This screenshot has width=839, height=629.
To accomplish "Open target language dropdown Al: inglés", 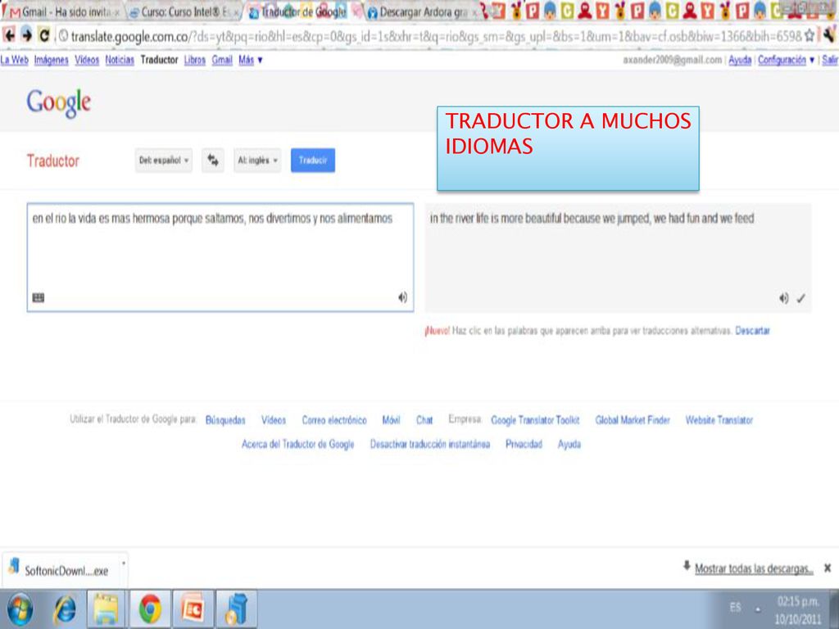I will pyautogui.click(x=257, y=161).
